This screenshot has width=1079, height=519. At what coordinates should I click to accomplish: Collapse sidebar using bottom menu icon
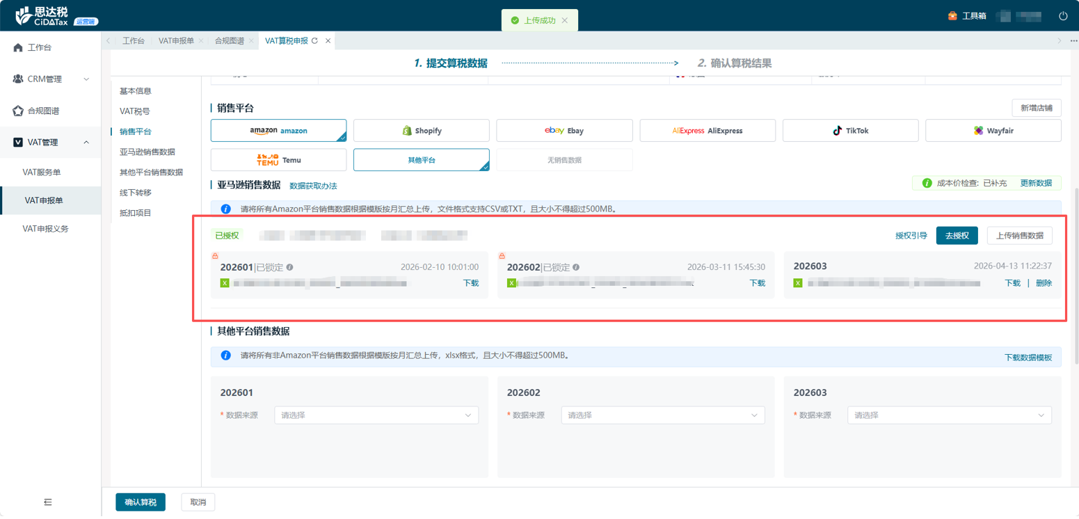pyautogui.click(x=47, y=502)
